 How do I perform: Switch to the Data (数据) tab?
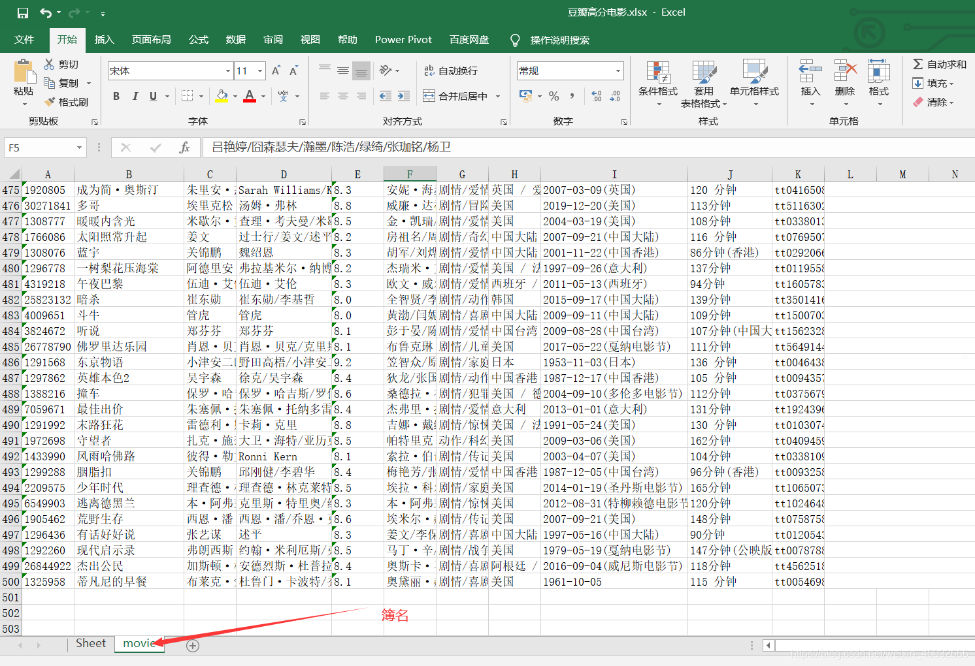point(236,40)
